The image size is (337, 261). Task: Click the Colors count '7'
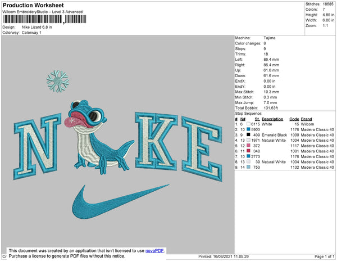coord(324,10)
